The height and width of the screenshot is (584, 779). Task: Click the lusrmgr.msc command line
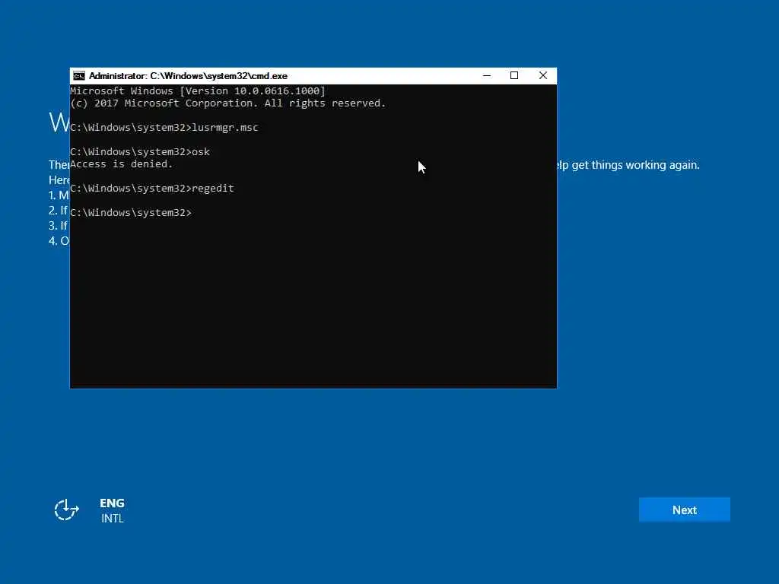164,128
